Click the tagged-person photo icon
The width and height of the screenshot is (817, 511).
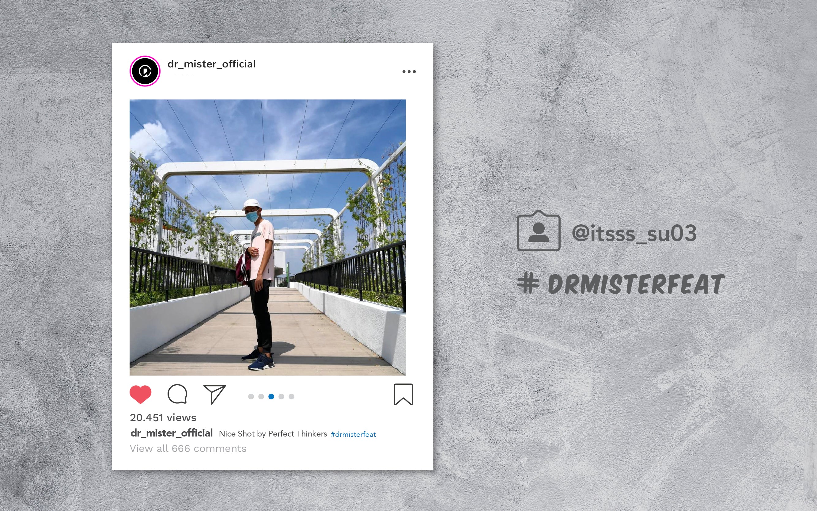pos(539,231)
